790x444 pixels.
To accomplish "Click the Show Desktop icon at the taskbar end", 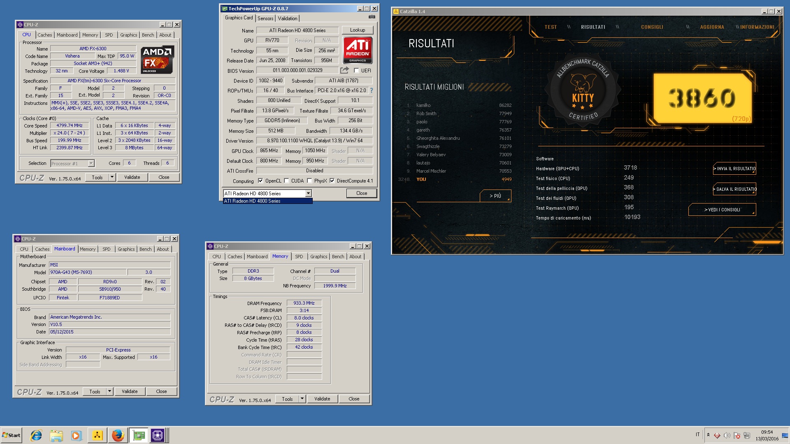I will [785, 435].
